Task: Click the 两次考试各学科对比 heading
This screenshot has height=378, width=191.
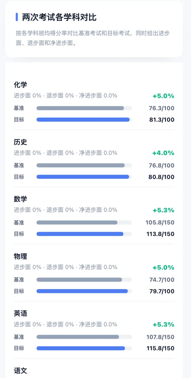Action: click(59, 17)
